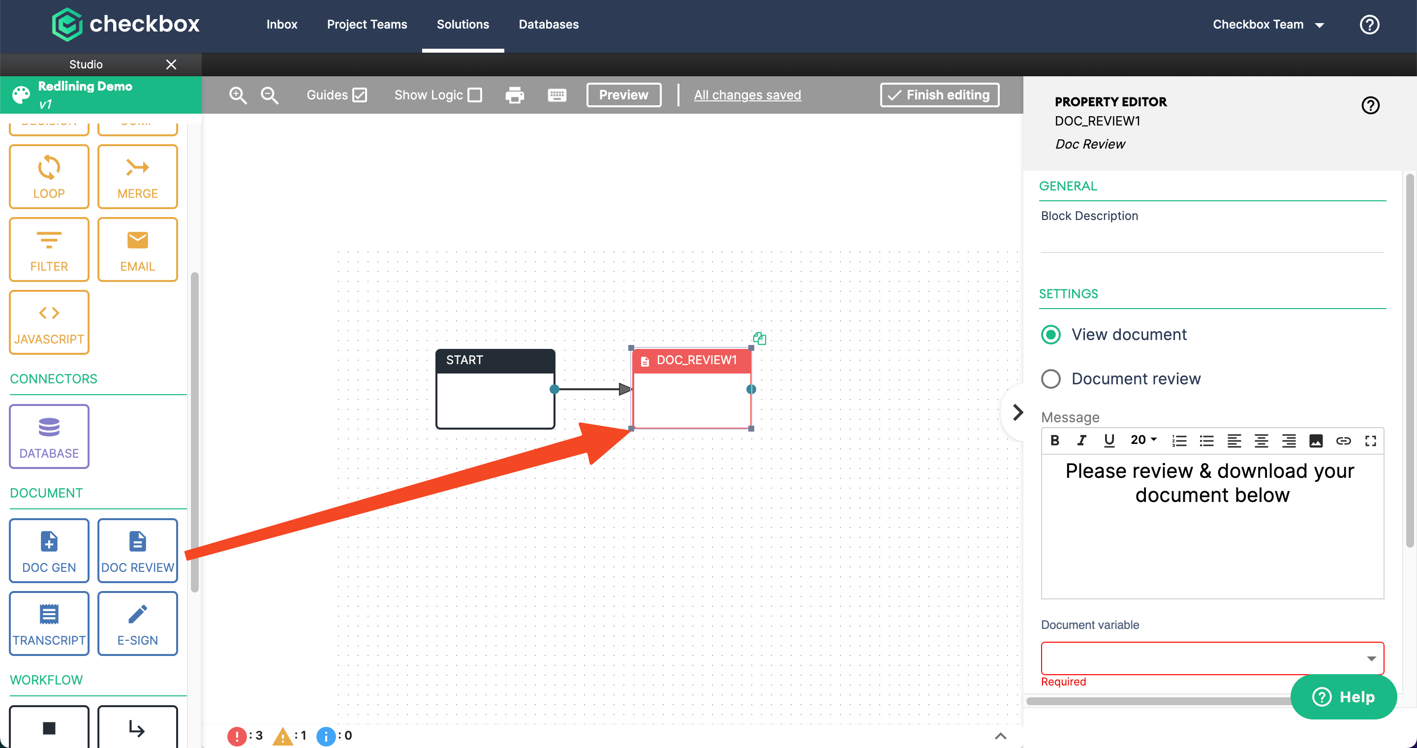Show error count indicator
The image size is (1417, 748).
tap(246, 736)
